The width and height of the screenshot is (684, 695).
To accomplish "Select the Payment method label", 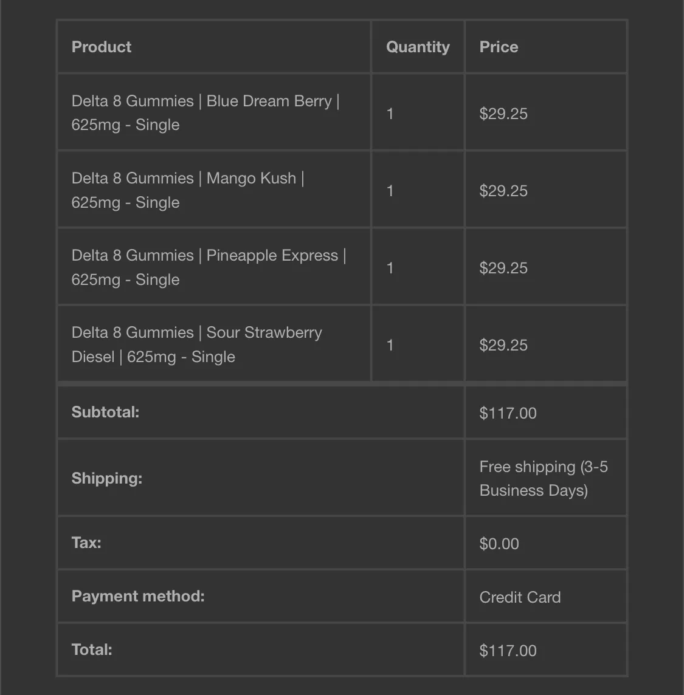I will [x=138, y=596].
